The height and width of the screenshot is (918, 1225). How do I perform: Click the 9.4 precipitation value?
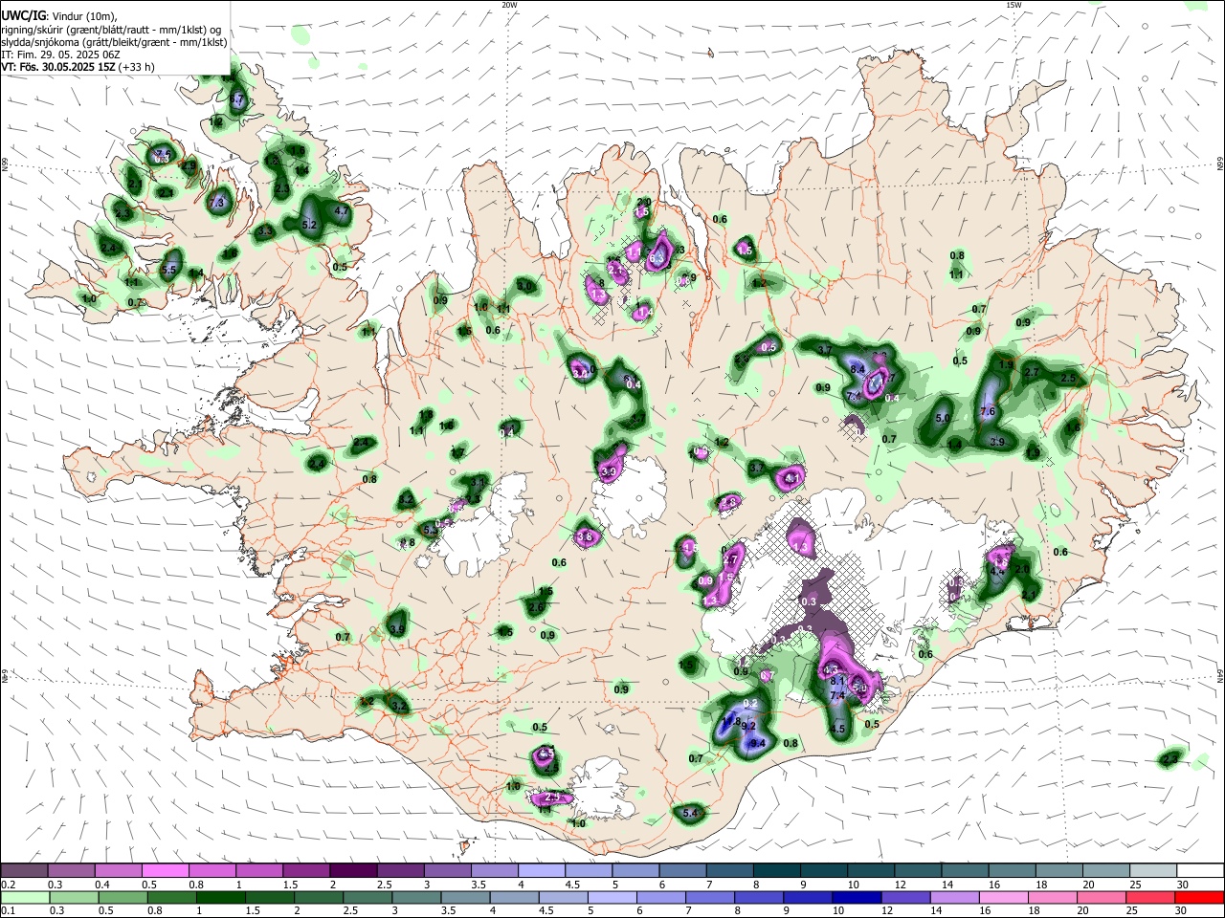(759, 743)
